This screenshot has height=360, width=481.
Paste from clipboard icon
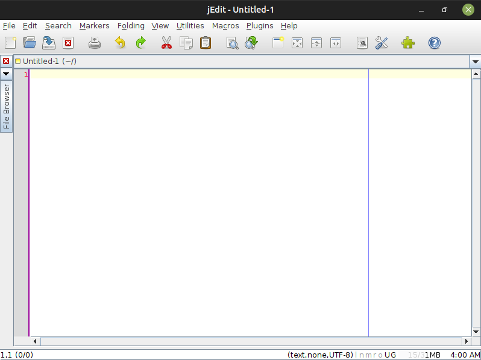click(206, 43)
